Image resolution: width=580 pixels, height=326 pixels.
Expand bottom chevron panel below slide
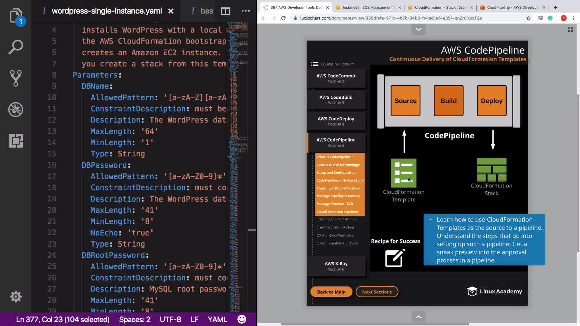point(419,317)
